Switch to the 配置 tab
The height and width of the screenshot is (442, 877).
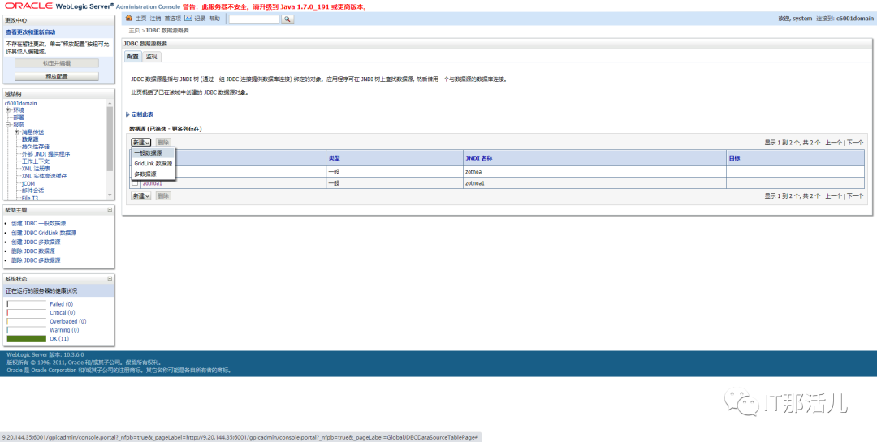[x=132, y=57]
